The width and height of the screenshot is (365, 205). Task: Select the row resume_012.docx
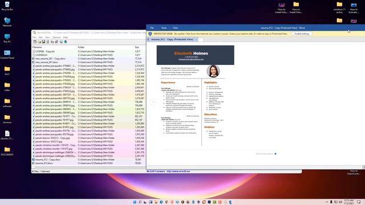[x=89, y=163]
